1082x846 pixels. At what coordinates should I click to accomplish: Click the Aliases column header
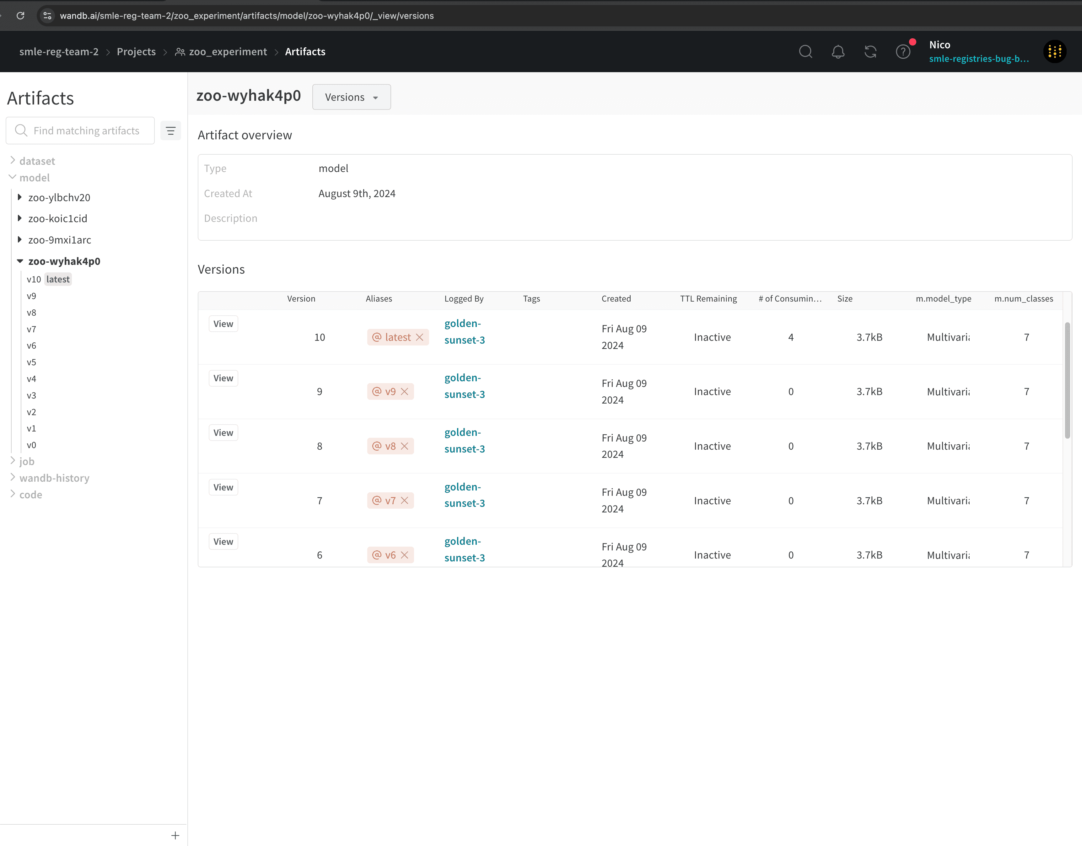tap(379, 299)
